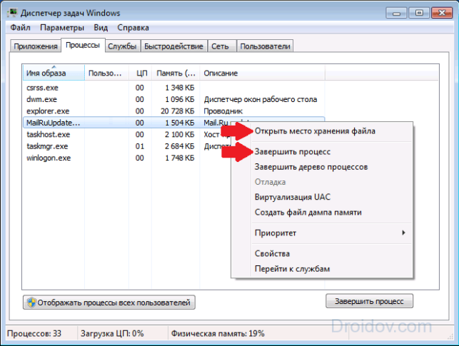Sort by Имя образа column header
This screenshot has height=346, width=459.
tap(54, 73)
